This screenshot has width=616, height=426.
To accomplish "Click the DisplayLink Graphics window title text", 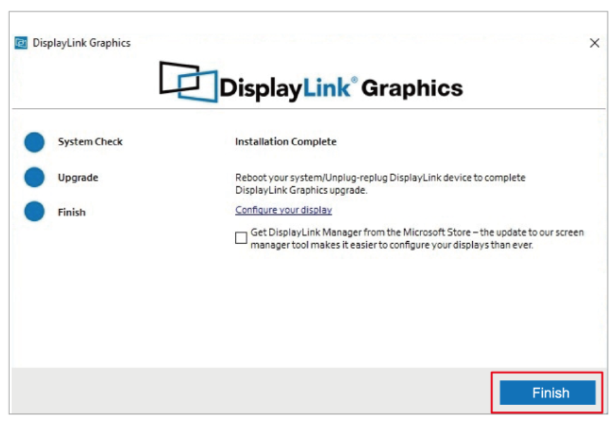I will [x=81, y=43].
